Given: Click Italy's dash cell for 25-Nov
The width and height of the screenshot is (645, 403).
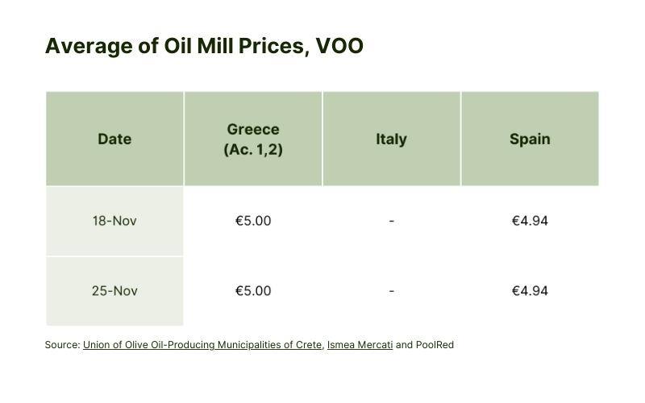Looking at the screenshot, I should (391, 291).
